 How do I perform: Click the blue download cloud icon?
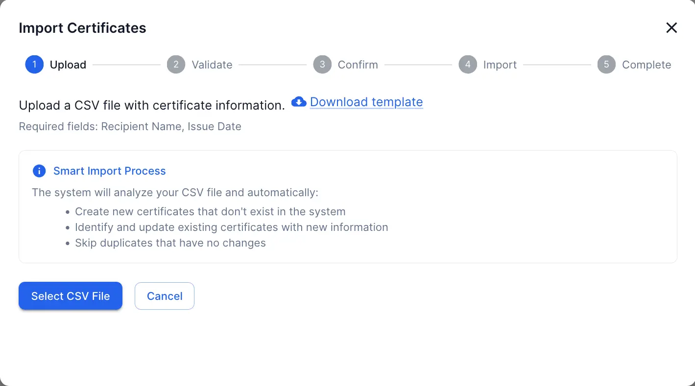[x=299, y=102]
